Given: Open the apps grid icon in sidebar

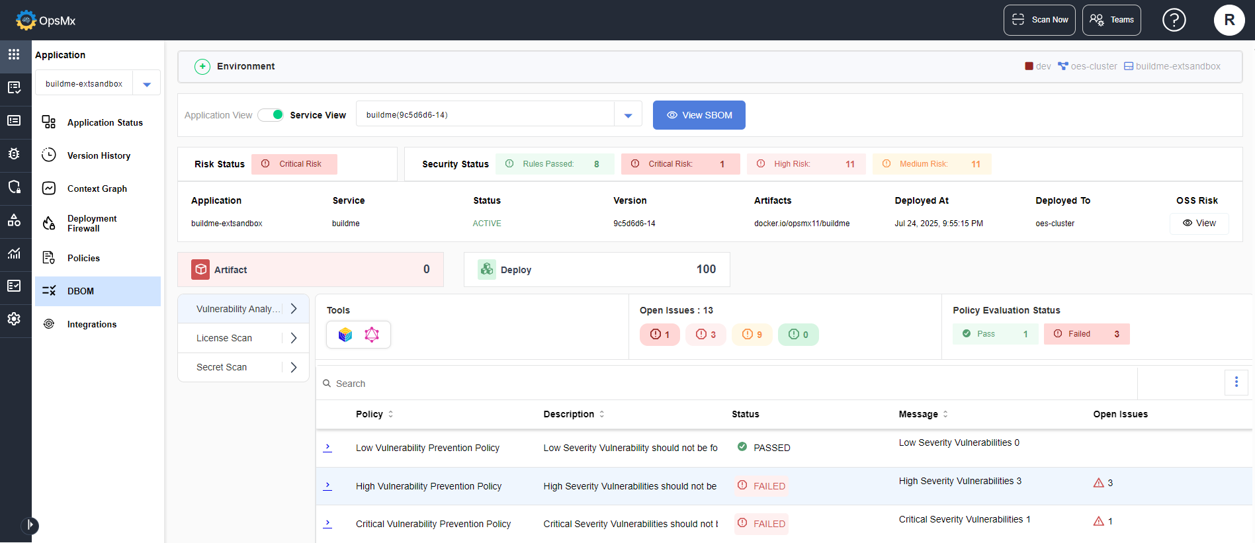Looking at the screenshot, I should click(14, 54).
